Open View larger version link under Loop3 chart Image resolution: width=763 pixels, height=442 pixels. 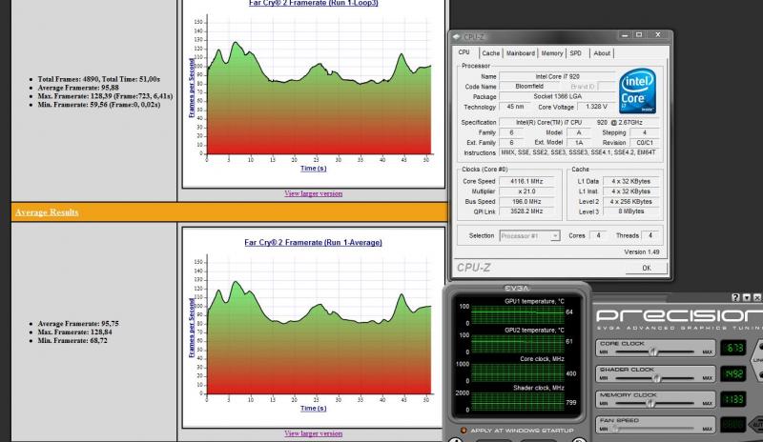point(314,193)
